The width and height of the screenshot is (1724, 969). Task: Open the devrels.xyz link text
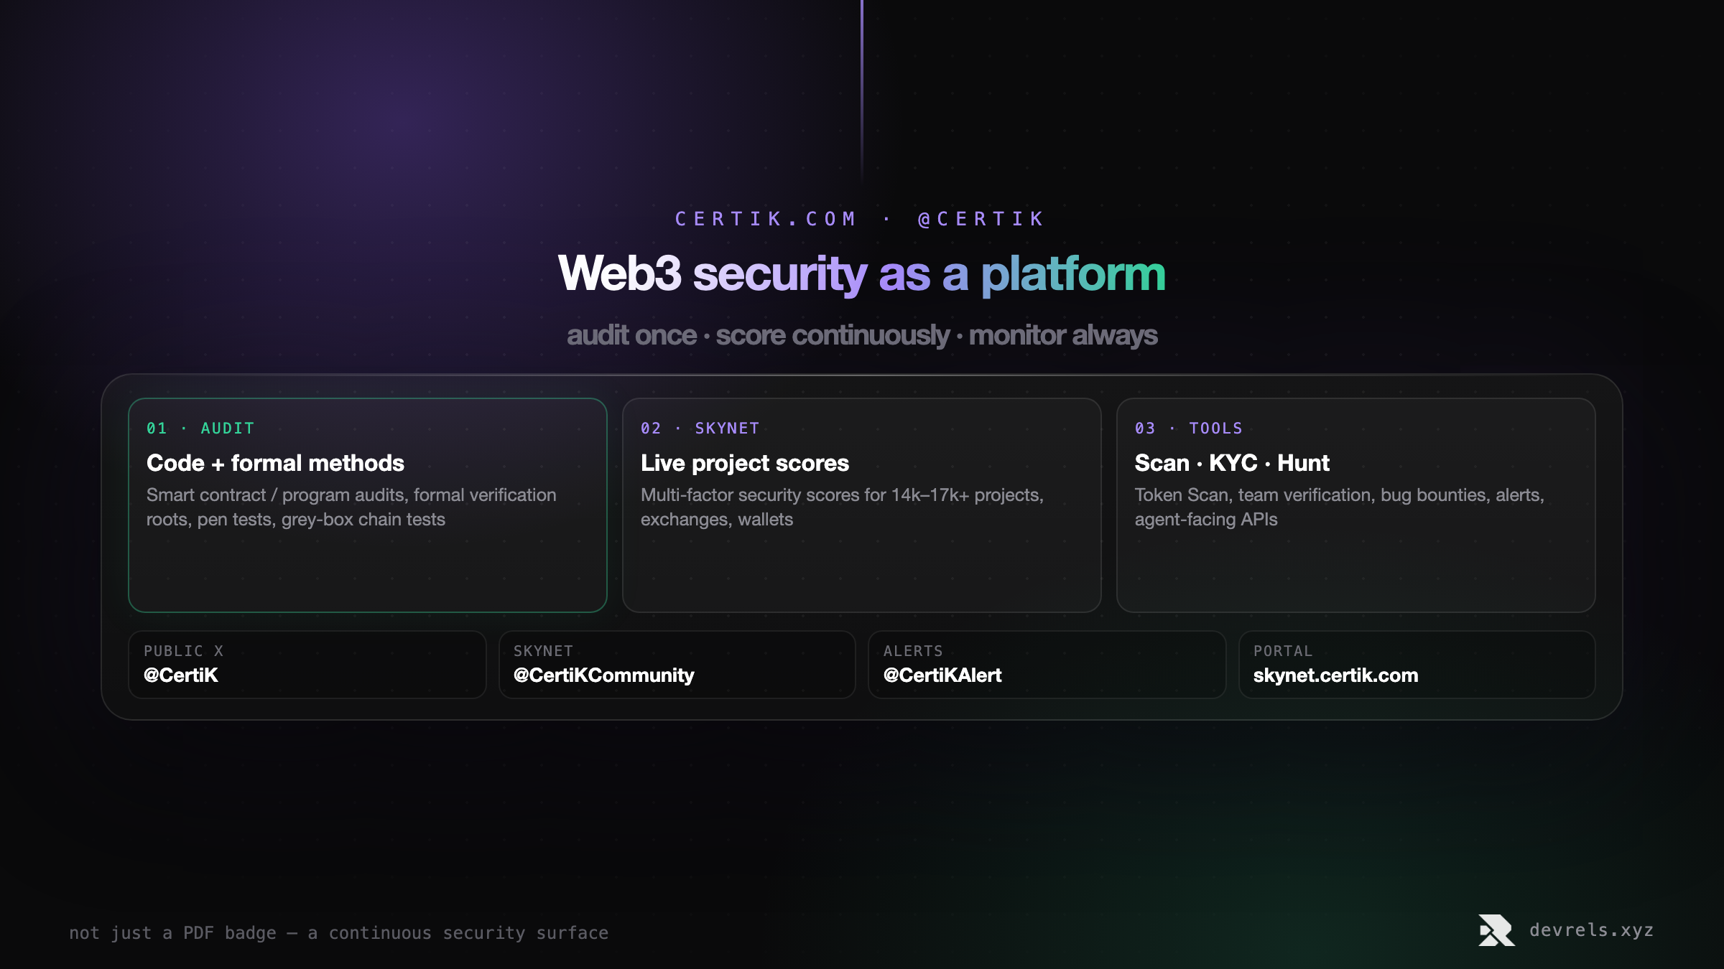[1591, 930]
